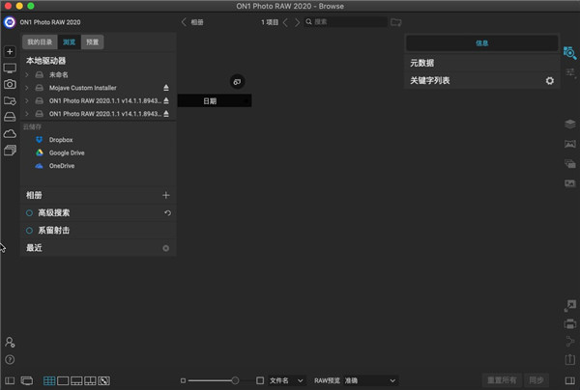Click the Export icon in right sidebar
The width and height of the screenshot is (580, 390).
[570, 359]
